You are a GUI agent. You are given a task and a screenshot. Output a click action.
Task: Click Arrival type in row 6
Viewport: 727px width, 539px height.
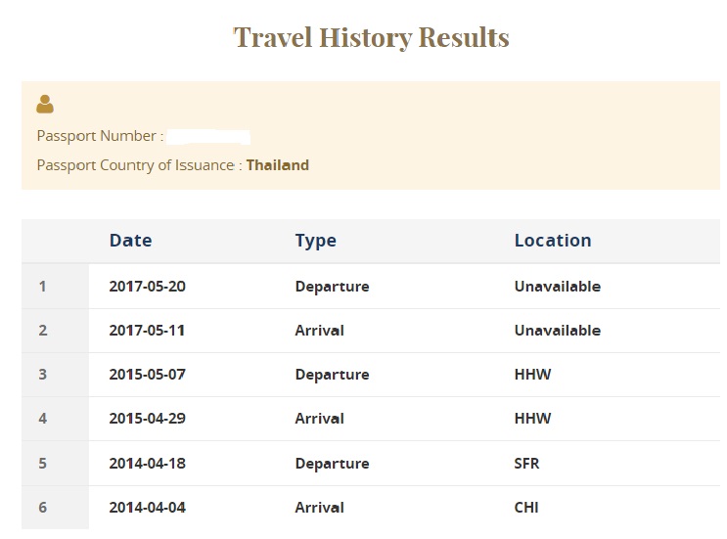[319, 508]
